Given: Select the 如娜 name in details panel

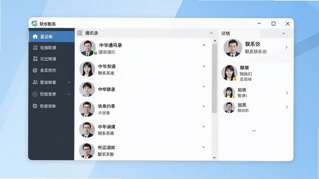Looking at the screenshot, I should coord(242,90).
